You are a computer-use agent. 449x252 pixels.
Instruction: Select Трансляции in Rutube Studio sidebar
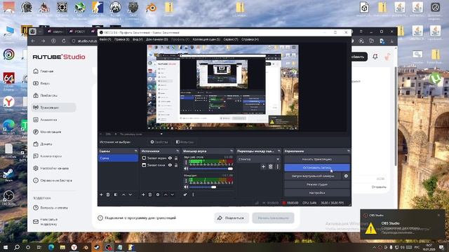53,108
